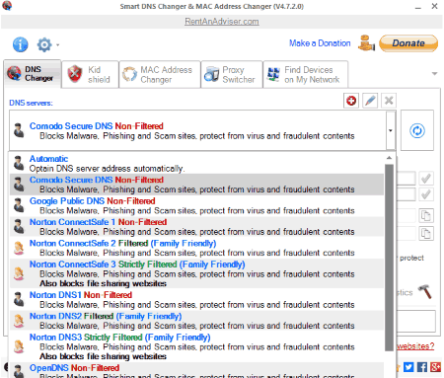444x378 pixels.
Task: Click the DNS list scrollbar up arrow
Action: pyautogui.click(x=389, y=158)
